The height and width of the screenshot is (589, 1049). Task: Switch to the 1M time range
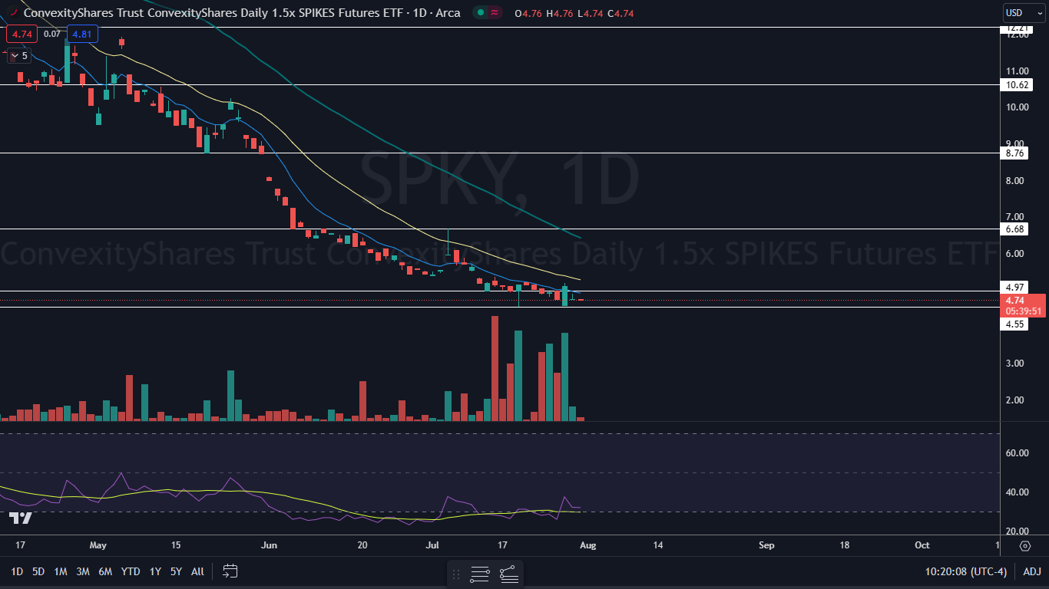61,571
